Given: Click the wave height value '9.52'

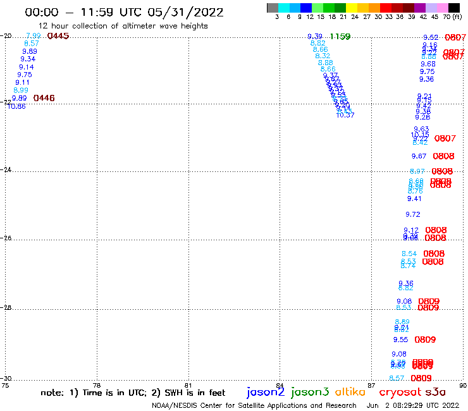Looking at the screenshot, I should coord(431,37).
